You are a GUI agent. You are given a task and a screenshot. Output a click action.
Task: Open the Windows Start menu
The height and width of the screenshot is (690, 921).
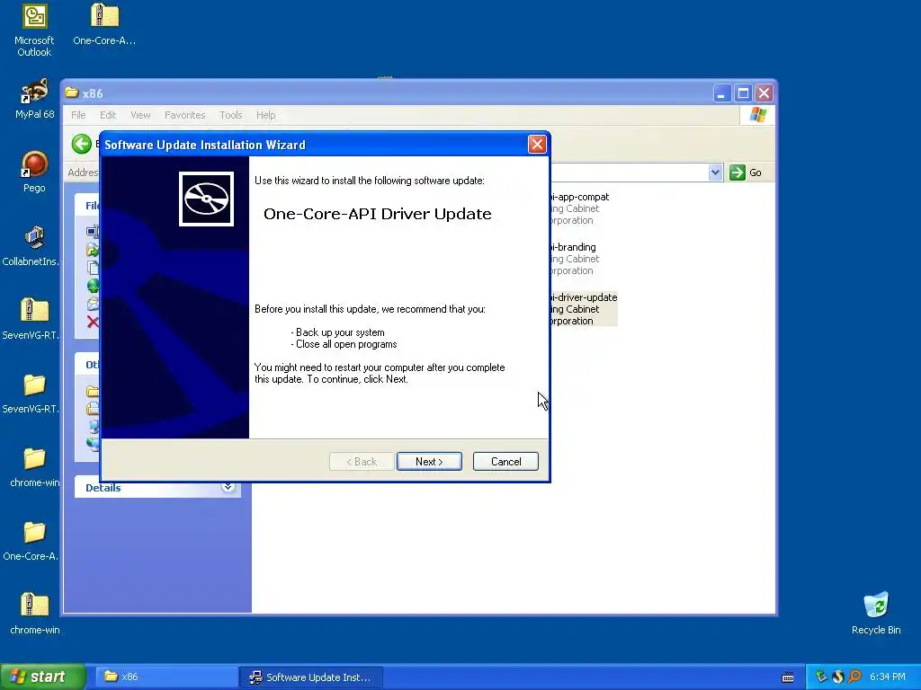43,677
